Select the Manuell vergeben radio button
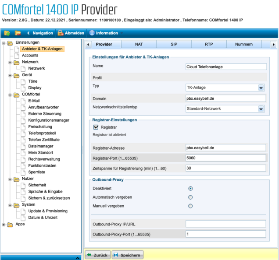 pyautogui.click(x=190, y=206)
